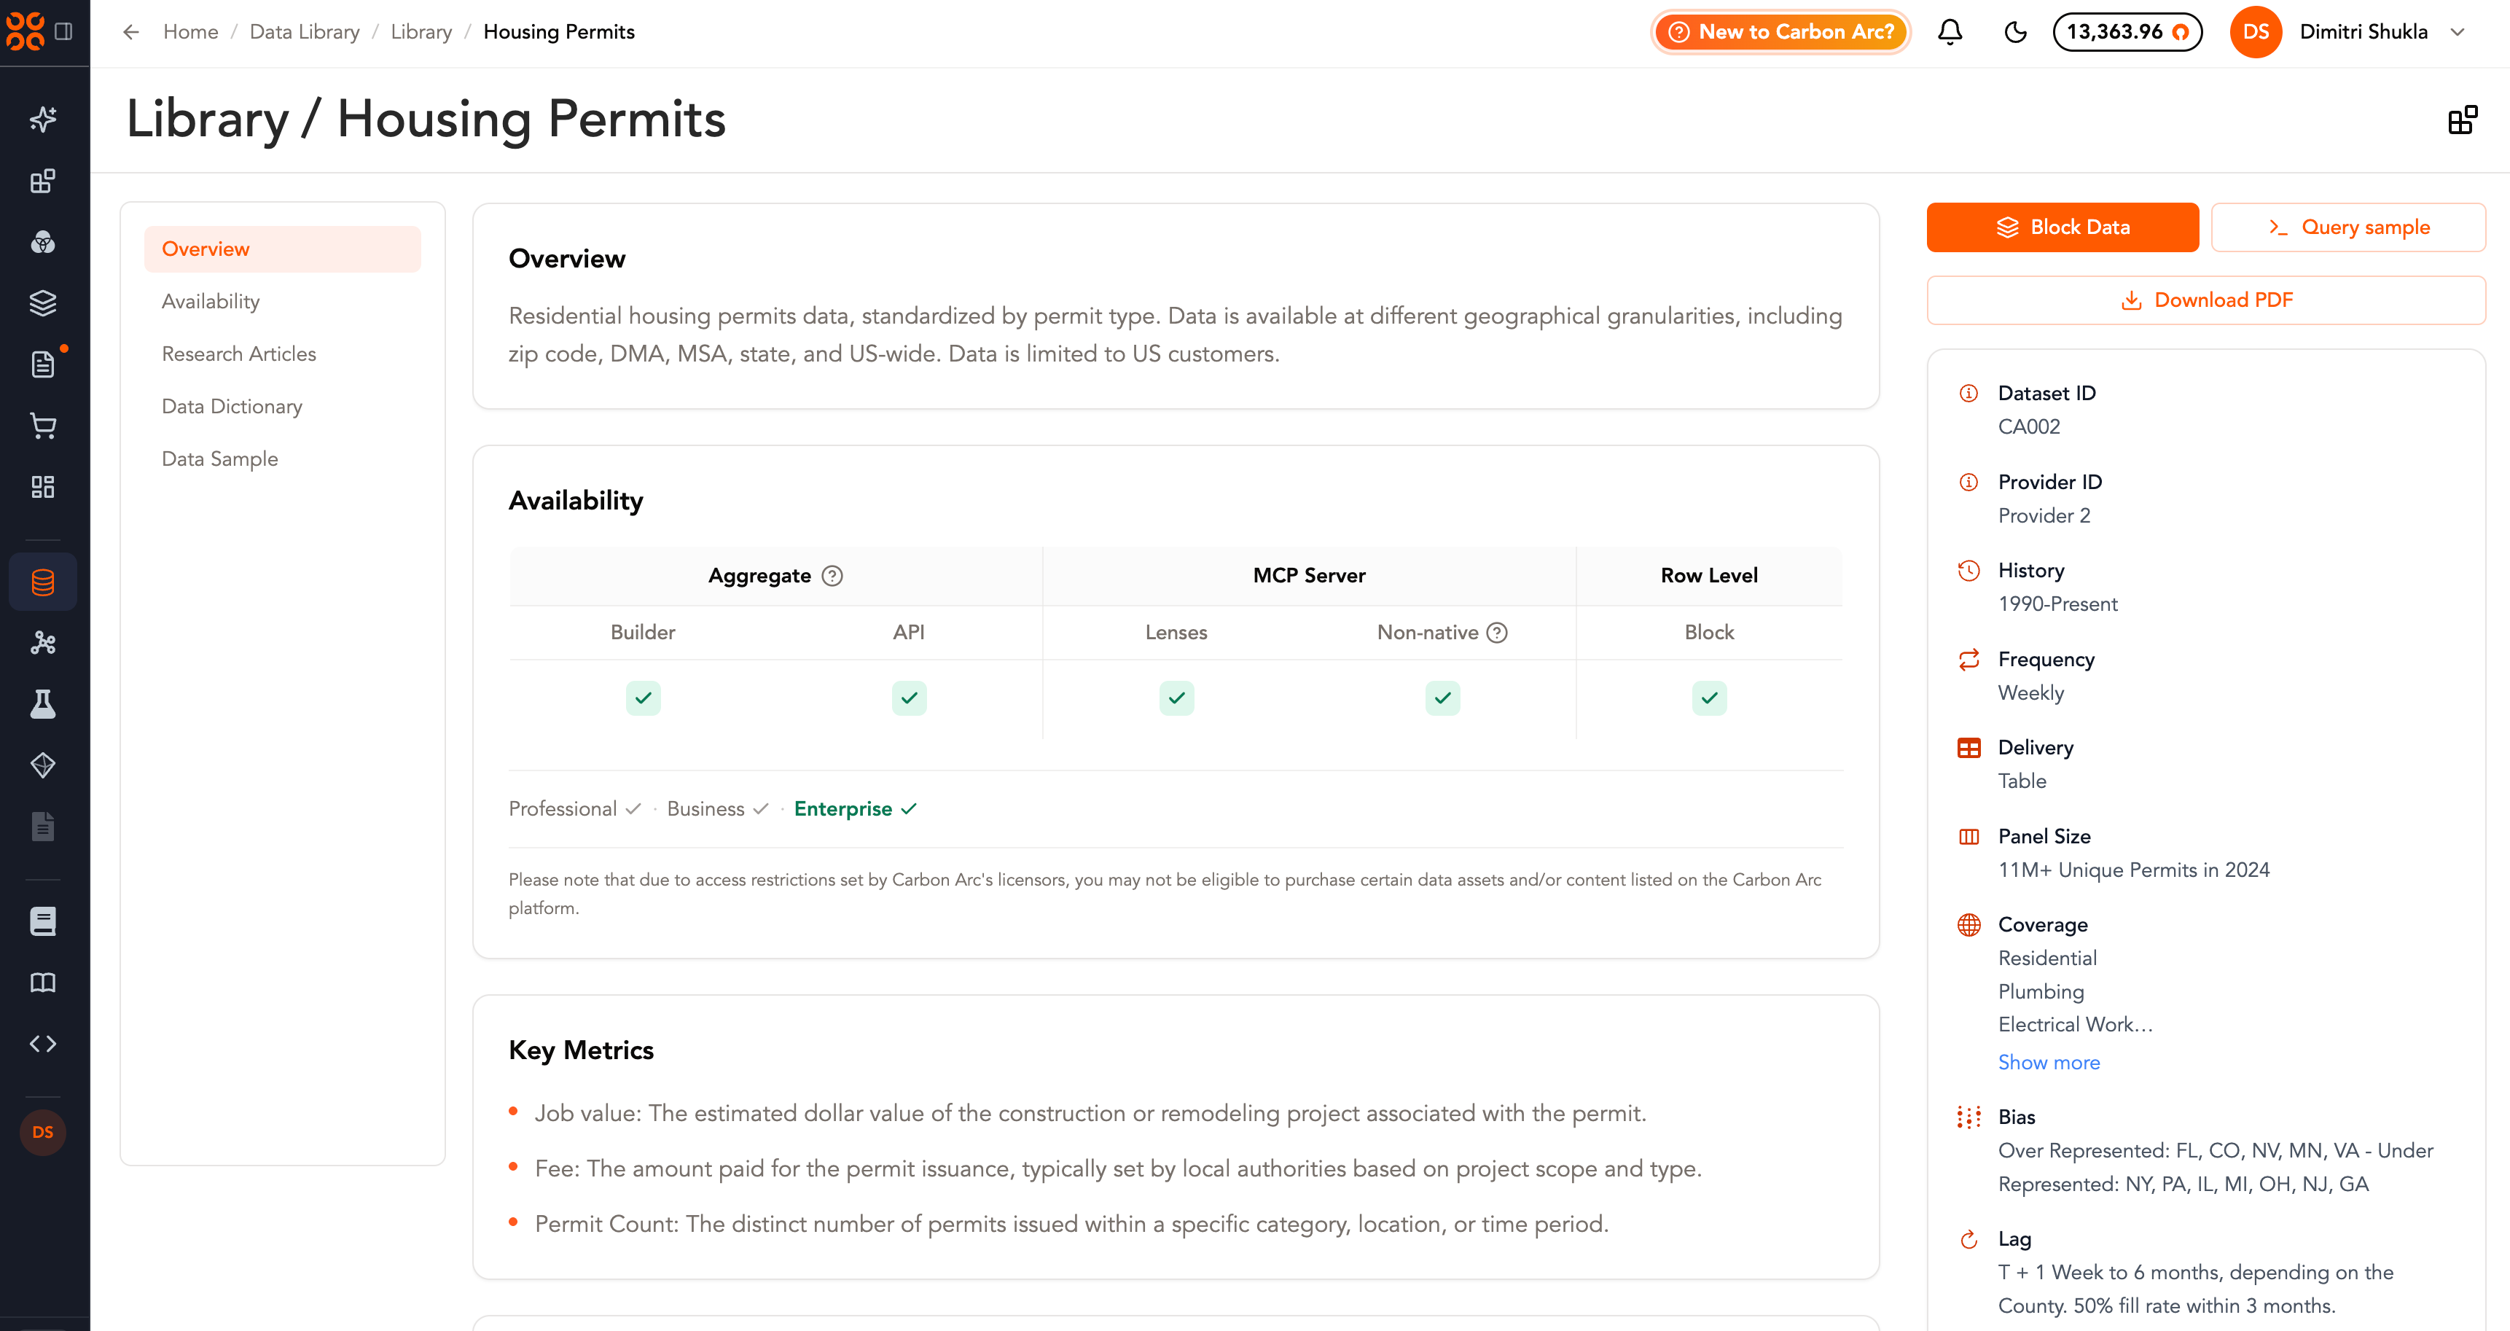
Task: Open the document icon with orange notification dot
Action: point(43,364)
